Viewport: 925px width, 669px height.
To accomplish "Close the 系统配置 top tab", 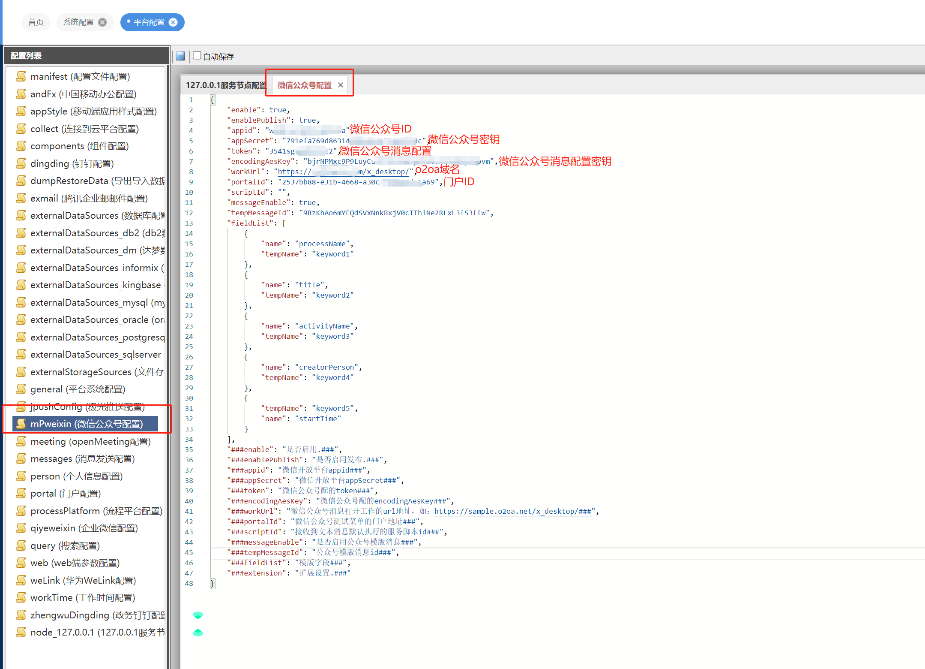I will tap(102, 22).
